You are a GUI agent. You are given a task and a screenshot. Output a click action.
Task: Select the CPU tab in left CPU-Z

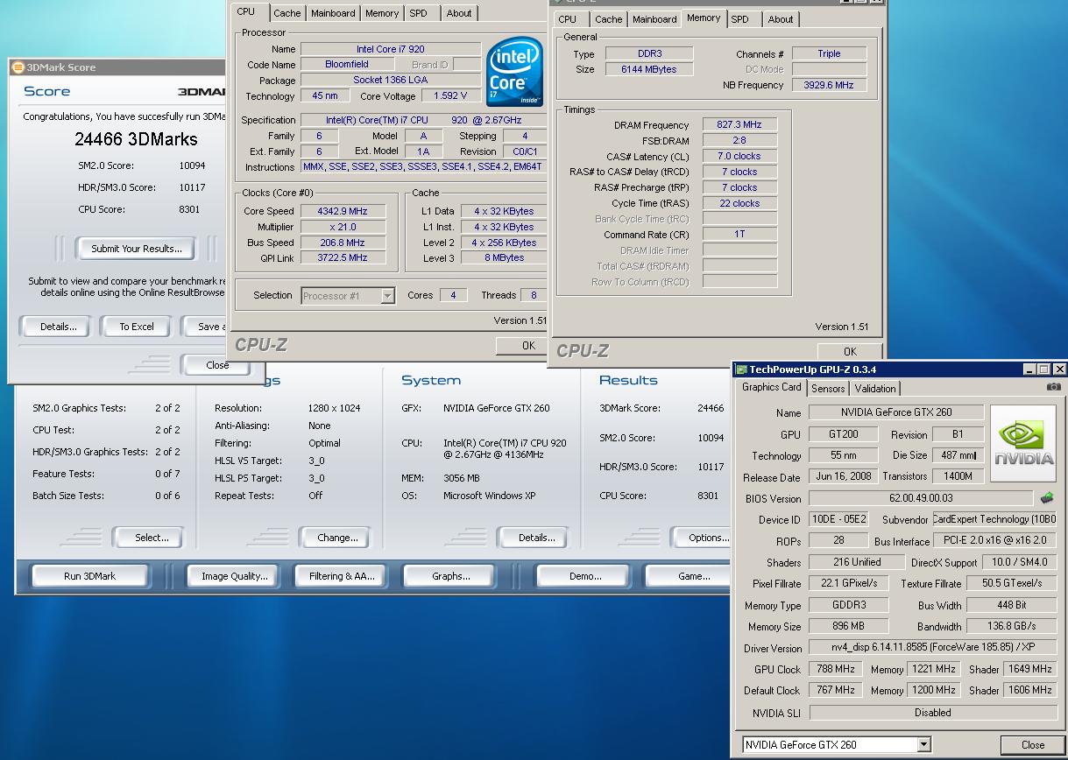pyautogui.click(x=246, y=11)
